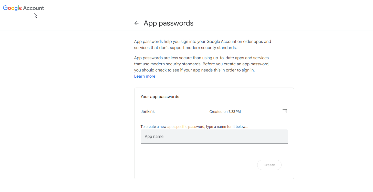Click the Account text beside Google logo

pos(34,8)
